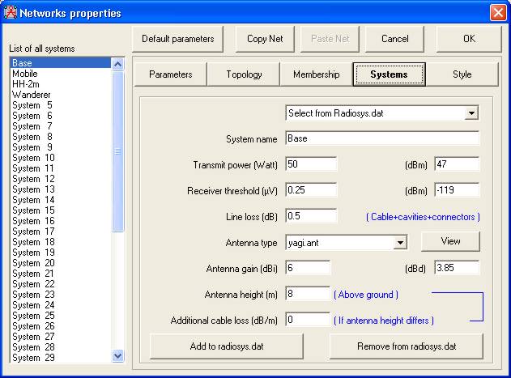Cancel the network properties dialog
Image resolution: width=511 pixels, height=378 pixels.
[x=394, y=39]
